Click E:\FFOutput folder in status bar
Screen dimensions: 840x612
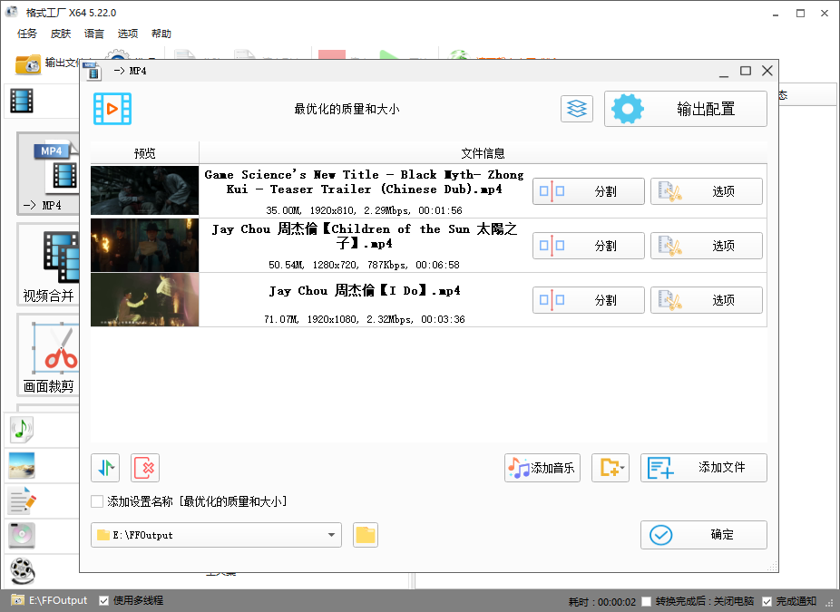(x=49, y=600)
